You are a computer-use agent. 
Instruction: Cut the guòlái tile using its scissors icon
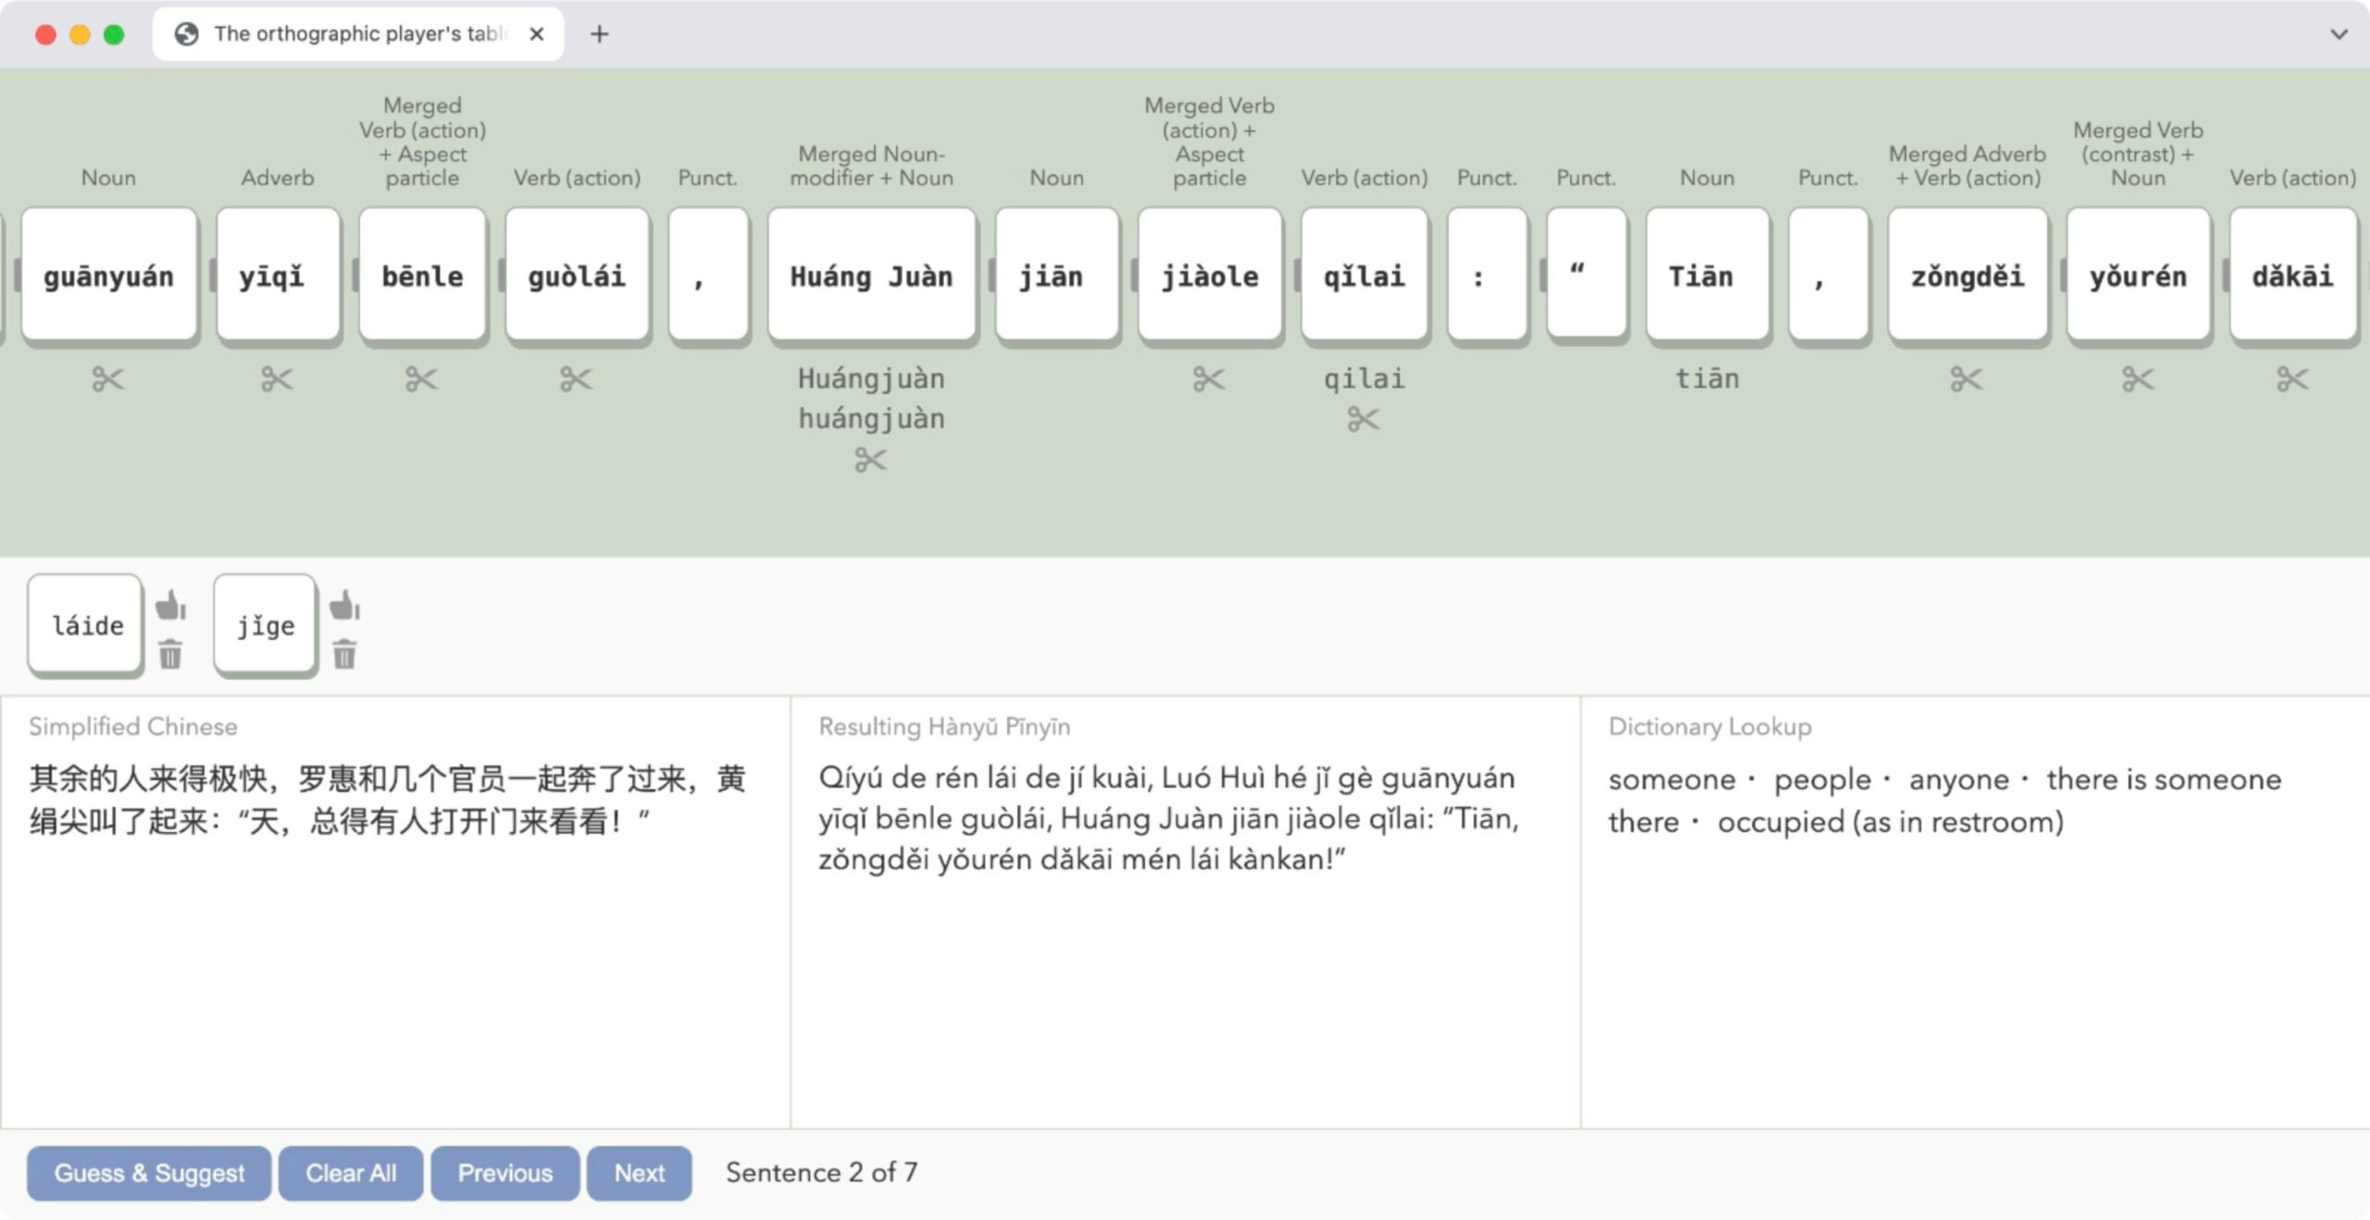pos(576,380)
